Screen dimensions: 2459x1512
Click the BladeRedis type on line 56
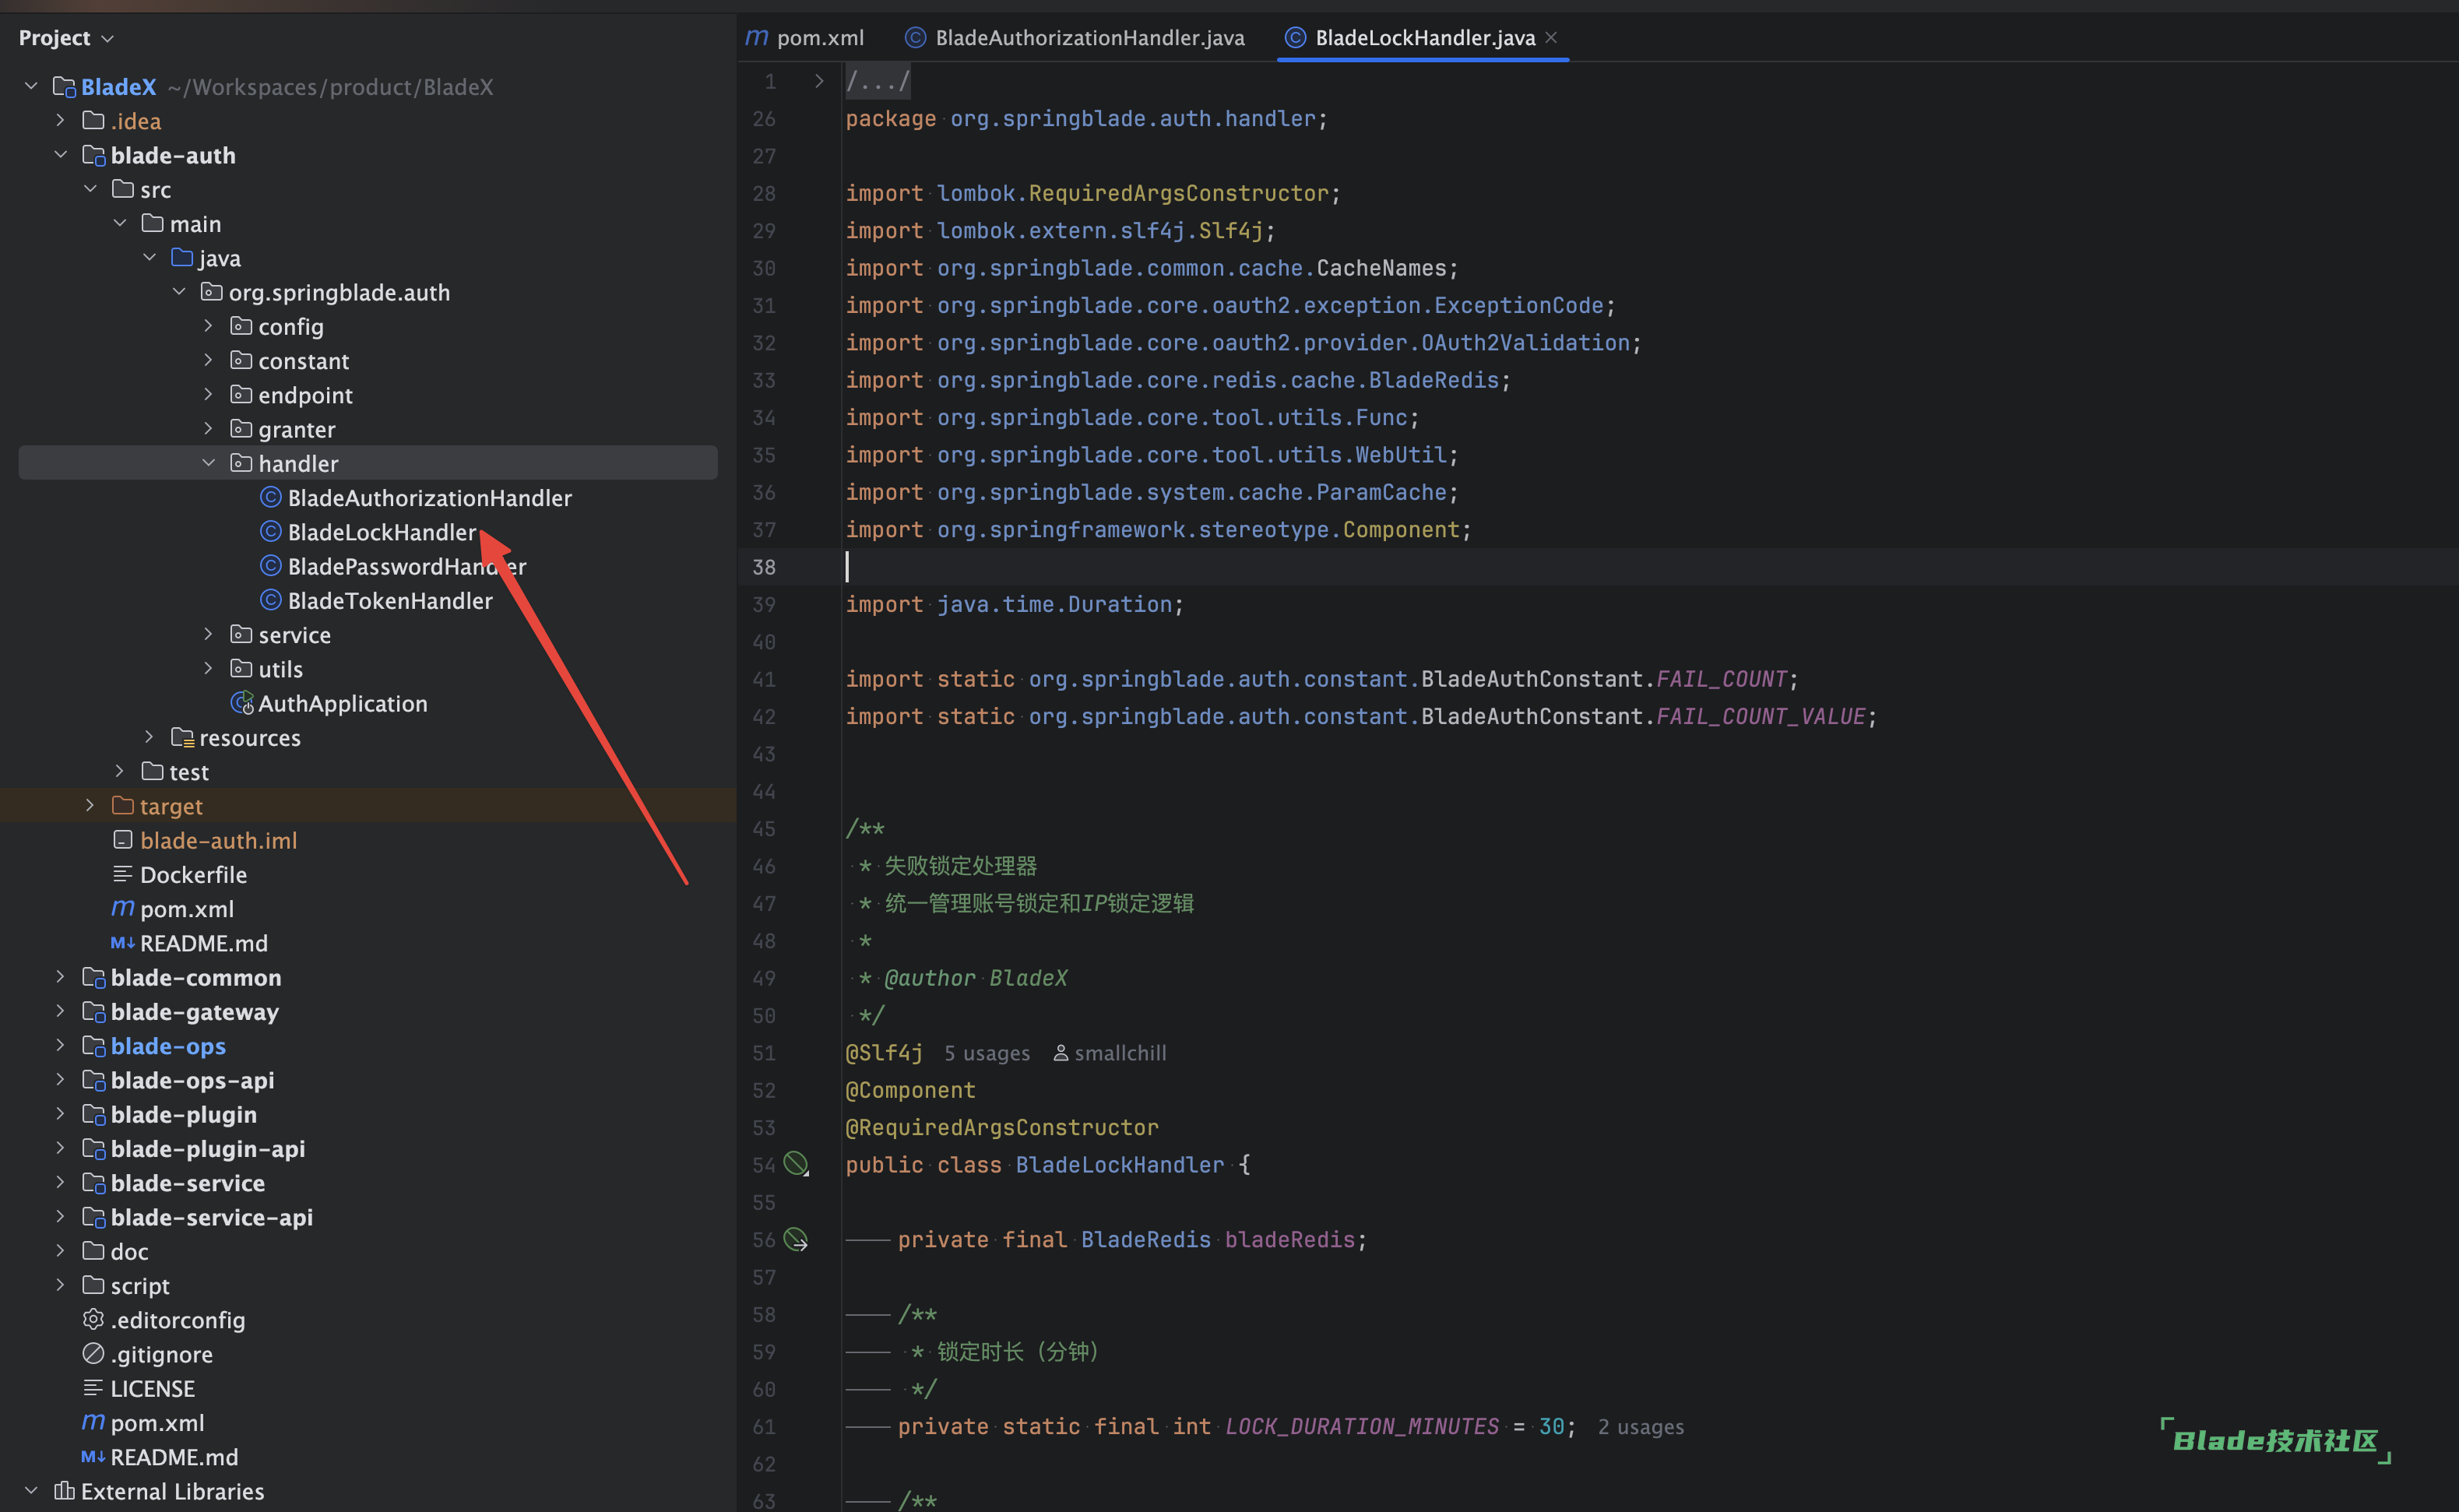[1145, 1240]
